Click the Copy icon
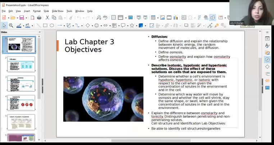The width and height of the screenshot is (274, 145). click(x=54, y=18)
